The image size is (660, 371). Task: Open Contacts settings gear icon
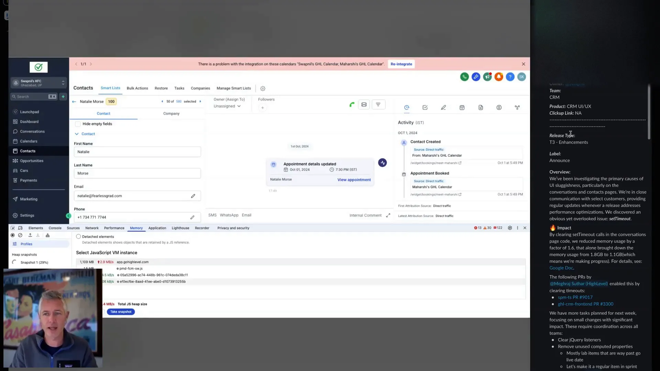tap(263, 89)
